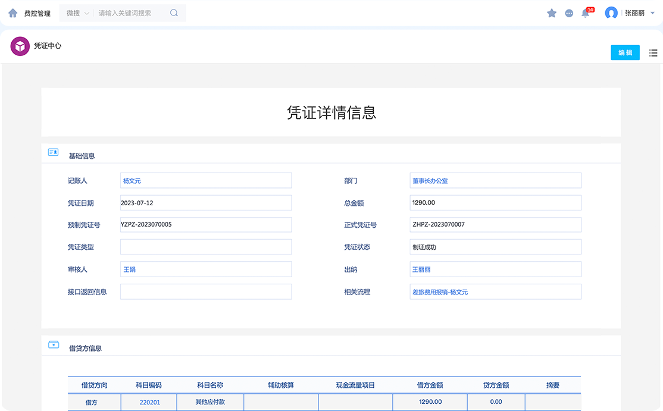Click the home icon in top bar
The height and width of the screenshot is (411, 663).
[13, 13]
